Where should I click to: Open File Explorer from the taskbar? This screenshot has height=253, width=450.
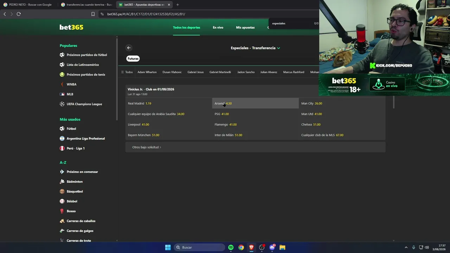(282, 247)
